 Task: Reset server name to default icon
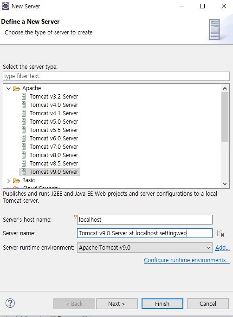click(220, 233)
